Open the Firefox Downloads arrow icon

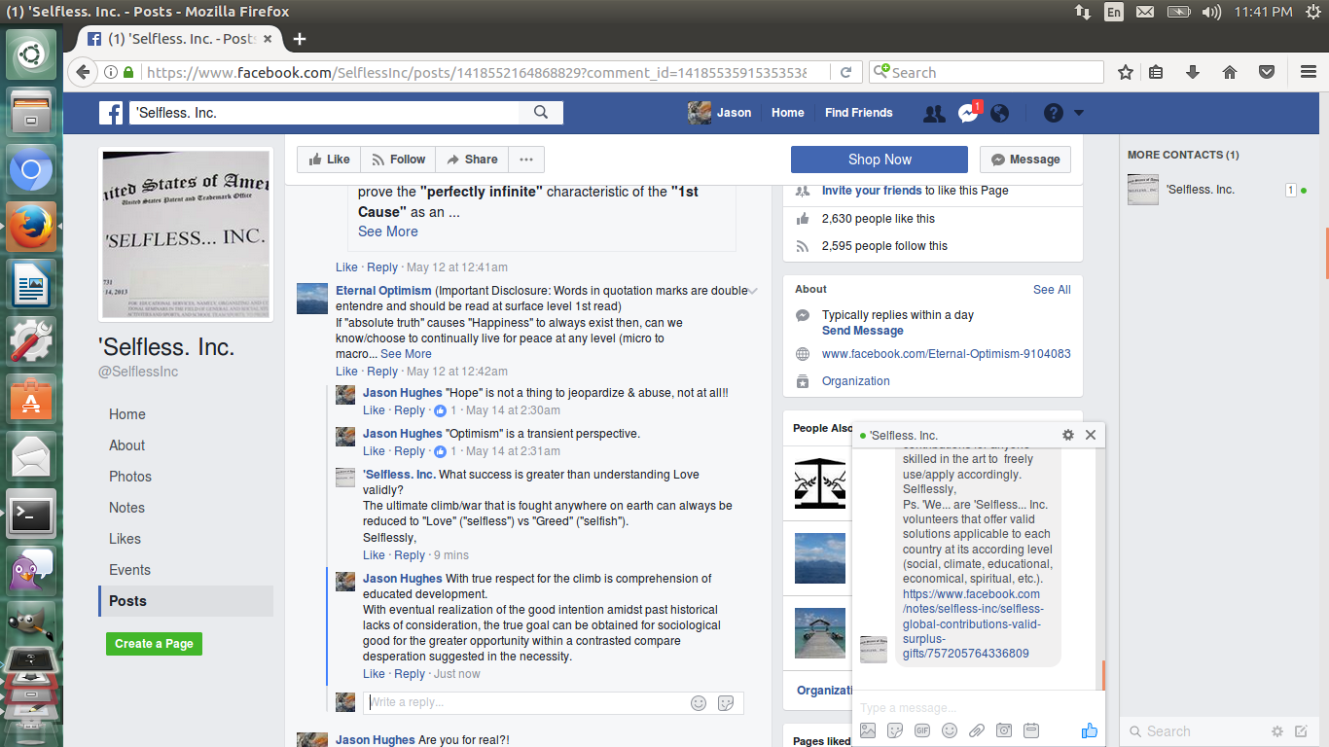click(x=1193, y=72)
